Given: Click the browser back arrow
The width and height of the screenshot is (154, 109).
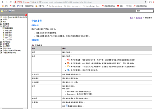Looking at the screenshot, I should pos(3,2).
